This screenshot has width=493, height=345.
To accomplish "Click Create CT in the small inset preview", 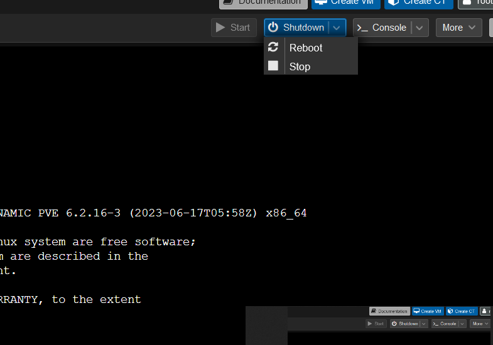I will pyautogui.click(x=462, y=311).
